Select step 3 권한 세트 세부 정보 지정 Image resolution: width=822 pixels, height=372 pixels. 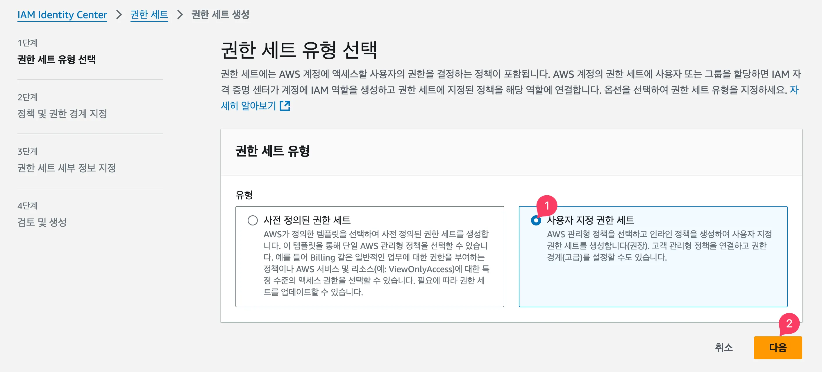(66, 168)
